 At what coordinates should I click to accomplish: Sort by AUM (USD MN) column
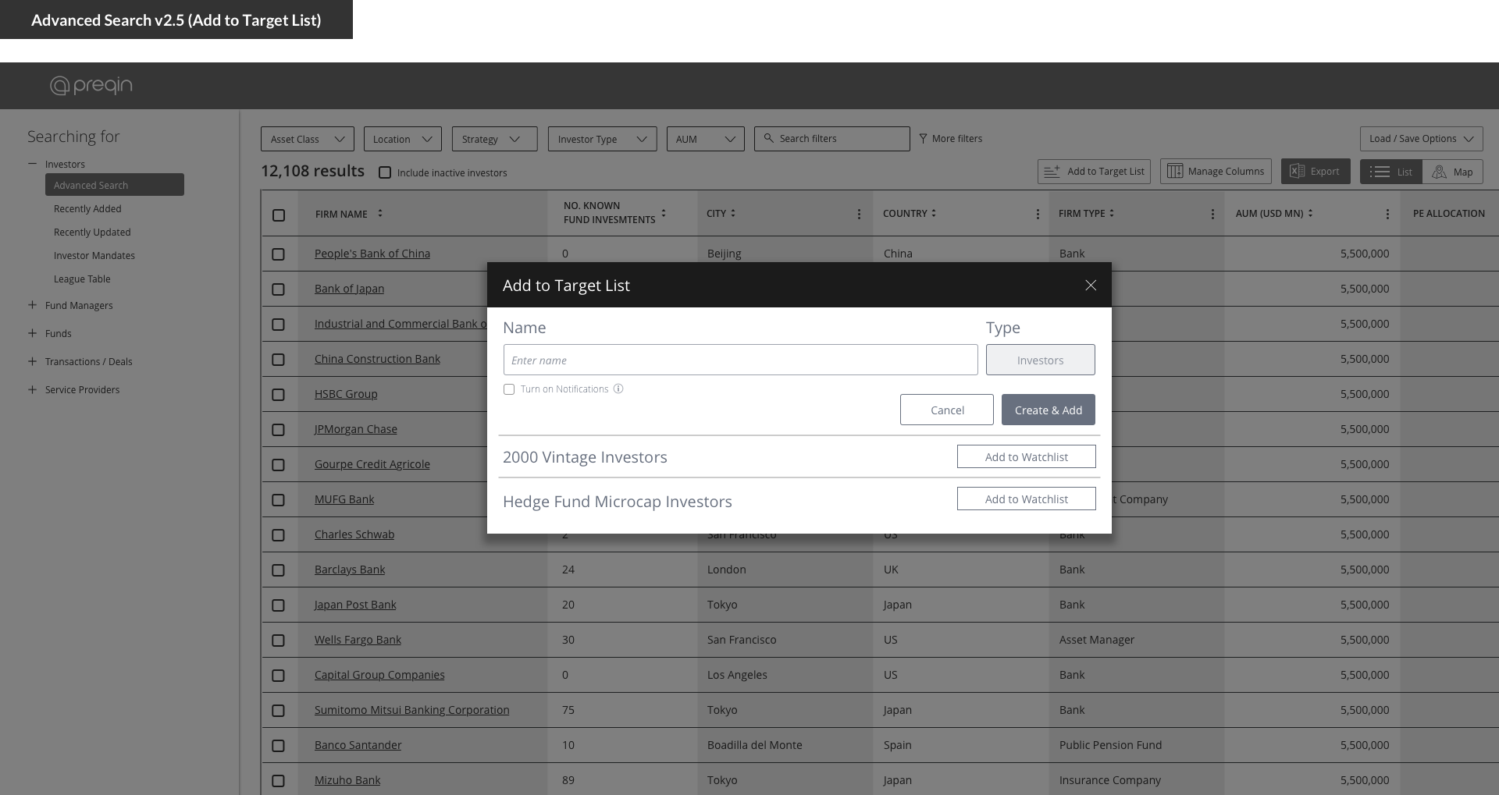point(1310,213)
